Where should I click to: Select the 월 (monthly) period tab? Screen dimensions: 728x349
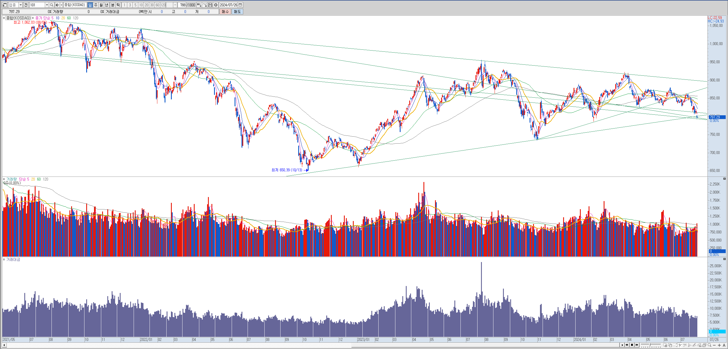tap(101, 5)
